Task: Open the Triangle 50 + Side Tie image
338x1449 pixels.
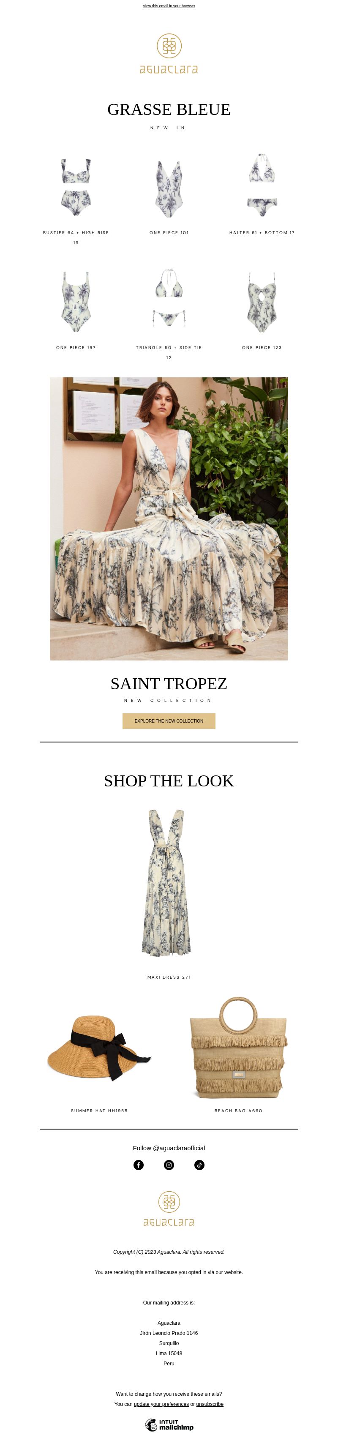Action: (169, 298)
